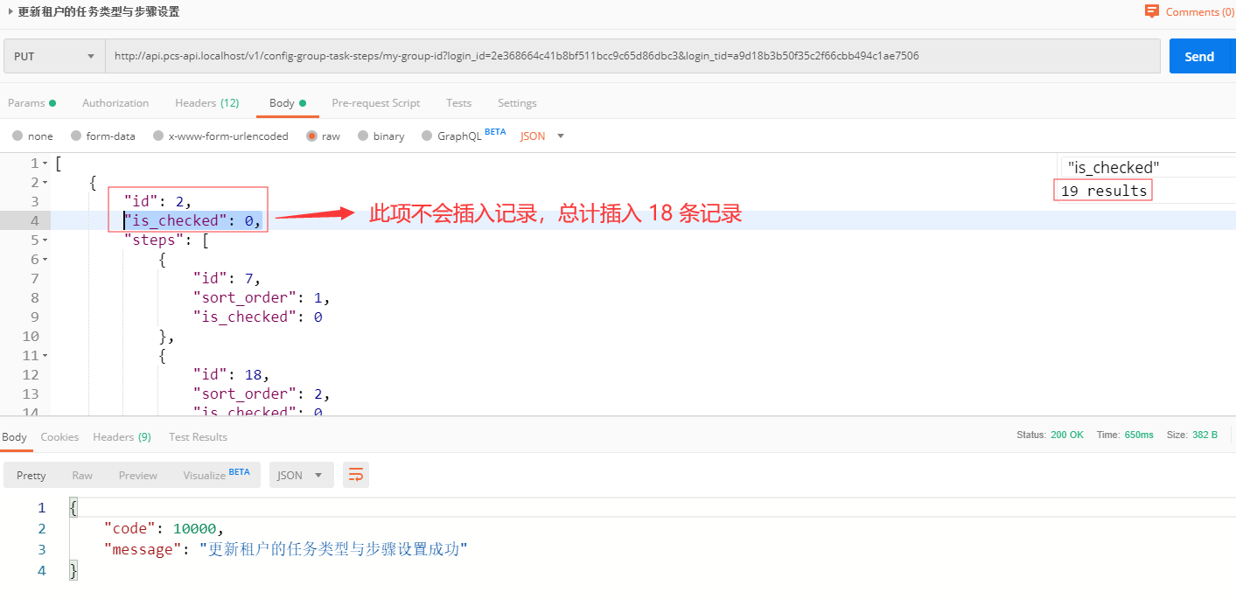Select Pretty response view

click(x=31, y=475)
